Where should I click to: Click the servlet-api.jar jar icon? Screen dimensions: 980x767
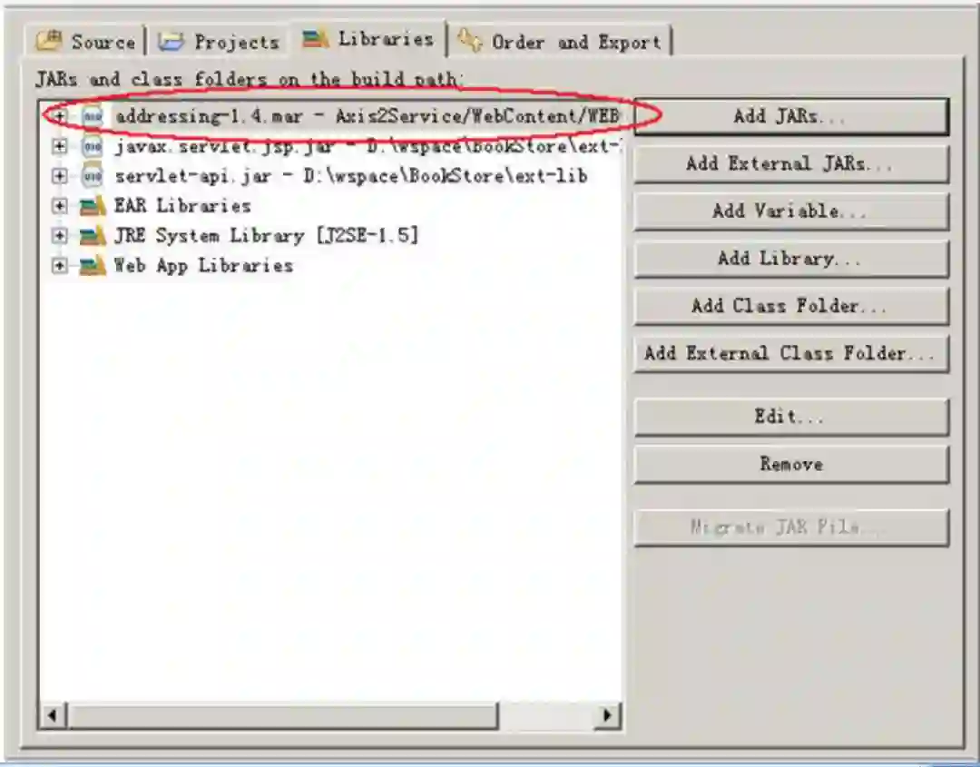(93, 176)
